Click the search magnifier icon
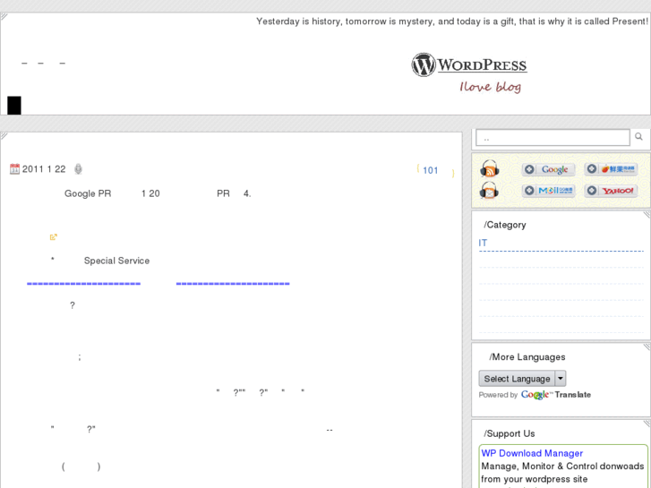 [638, 136]
